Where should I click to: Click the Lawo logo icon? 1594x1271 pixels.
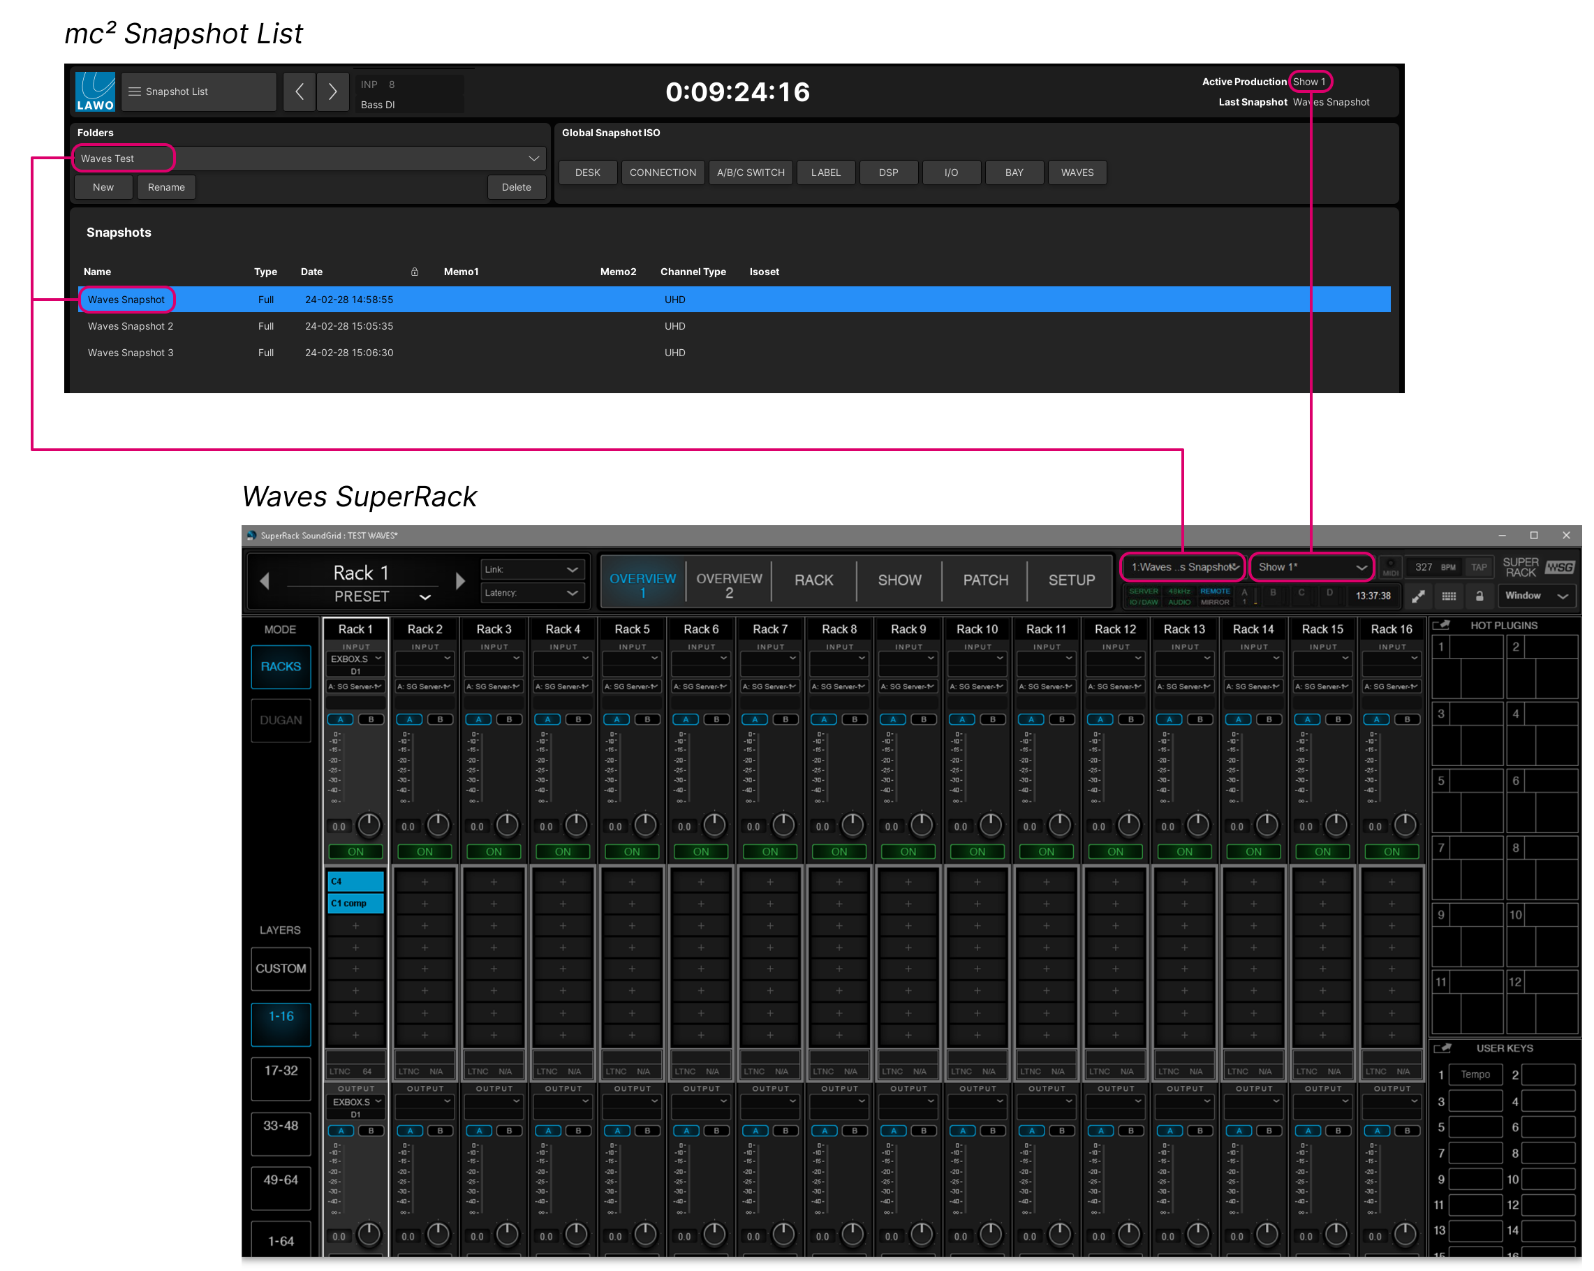(96, 91)
